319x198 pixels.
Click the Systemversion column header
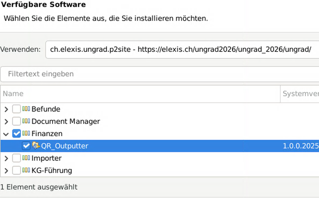click(300, 94)
